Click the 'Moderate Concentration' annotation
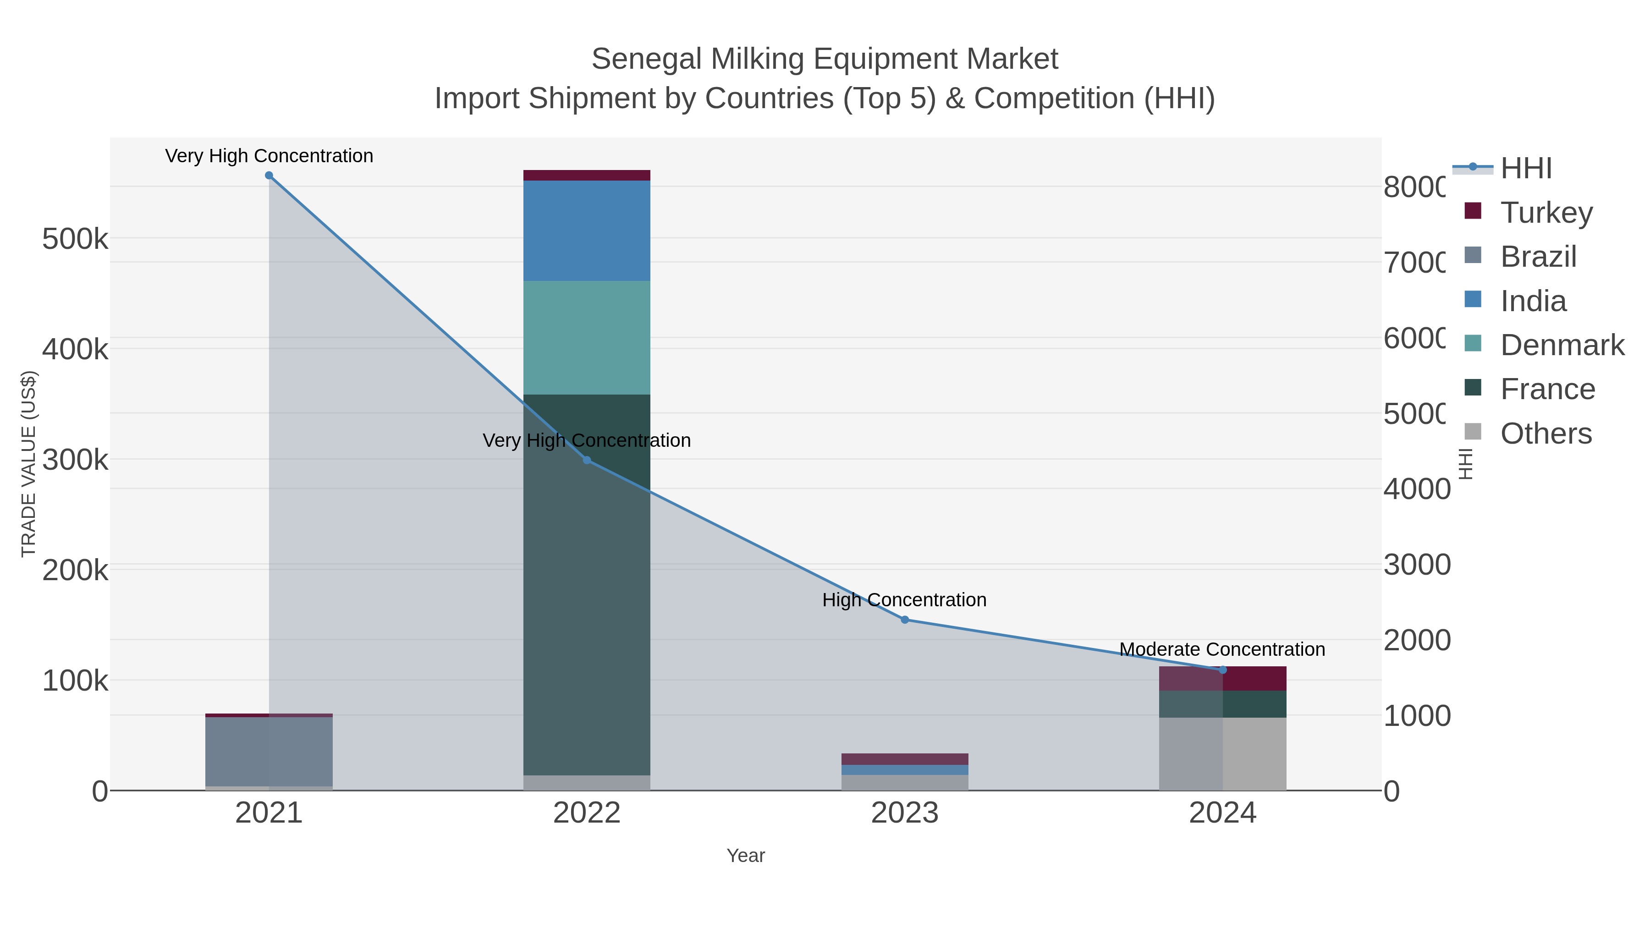The image size is (1650, 928). click(1222, 649)
